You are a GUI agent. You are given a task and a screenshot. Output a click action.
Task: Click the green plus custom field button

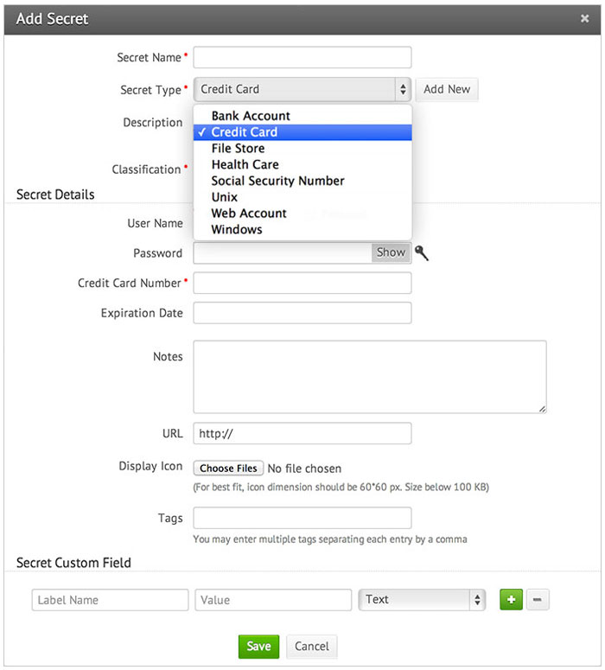tap(511, 599)
